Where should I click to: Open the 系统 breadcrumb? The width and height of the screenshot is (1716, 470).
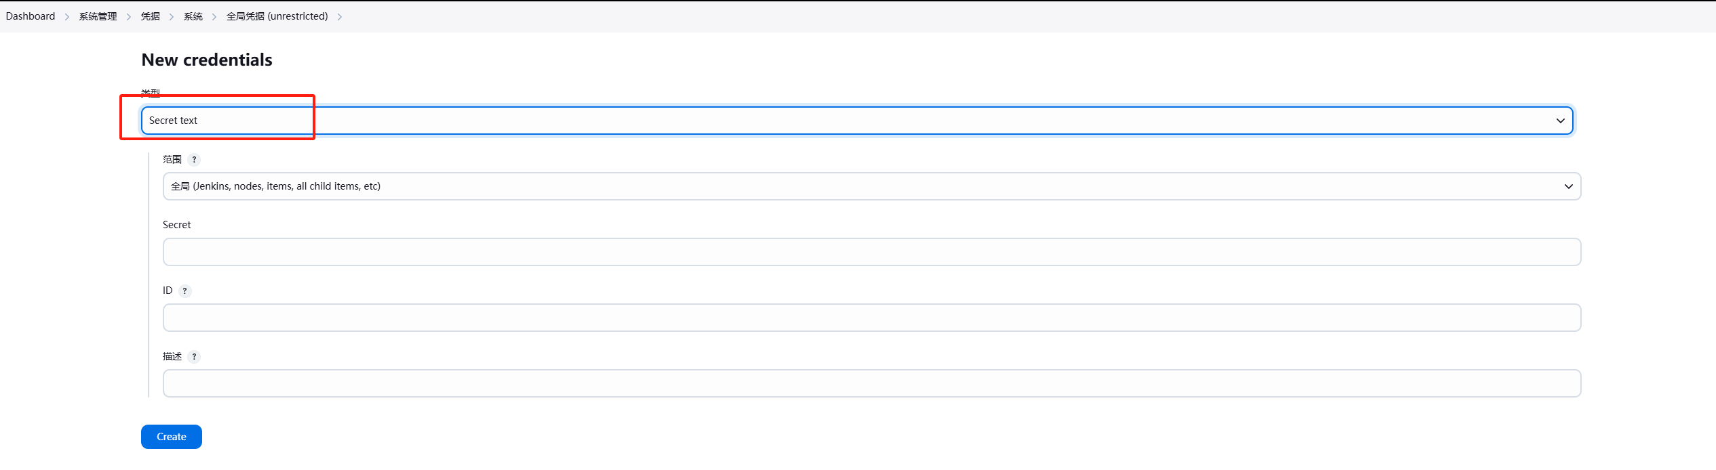(193, 16)
